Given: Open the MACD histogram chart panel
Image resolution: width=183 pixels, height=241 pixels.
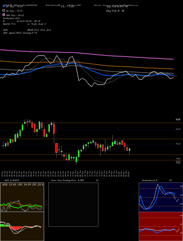Looking at the screenshot, I should tap(22, 226).
